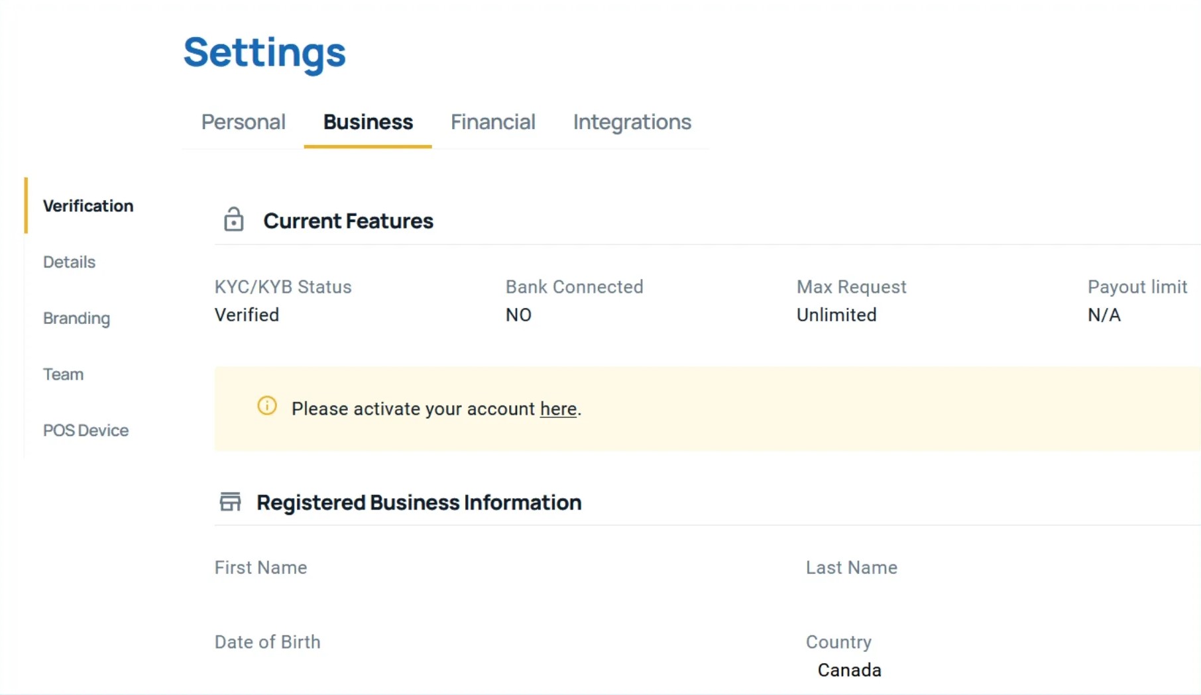Click the here link to activate account
Screen dimensions: 1201x695
(557, 409)
